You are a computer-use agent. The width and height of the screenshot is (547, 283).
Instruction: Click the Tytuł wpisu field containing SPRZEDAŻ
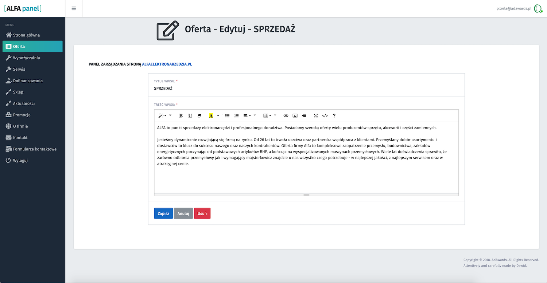[306, 89]
